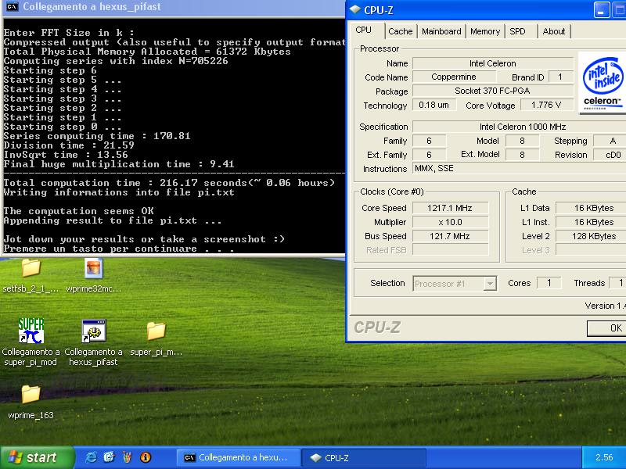Click the Package field Socket 370 FC-PGA
The image size is (626, 469).
pyautogui.click(x=493, y=91)
